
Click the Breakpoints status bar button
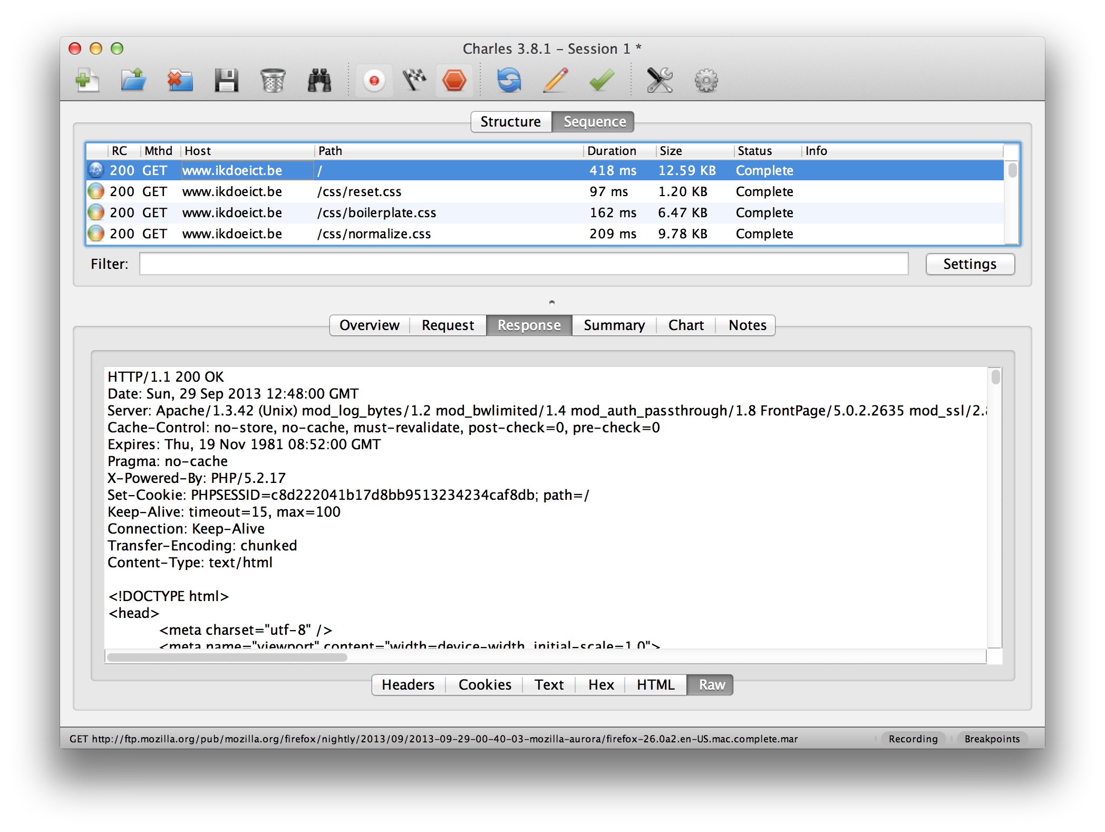point(992,739)
